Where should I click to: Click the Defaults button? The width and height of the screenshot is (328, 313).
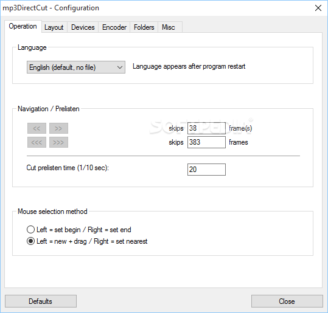coord(41,301)
